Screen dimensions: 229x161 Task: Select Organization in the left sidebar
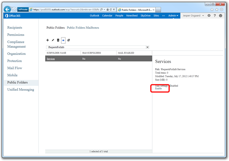pyautogui.click(x=16, y=54)
